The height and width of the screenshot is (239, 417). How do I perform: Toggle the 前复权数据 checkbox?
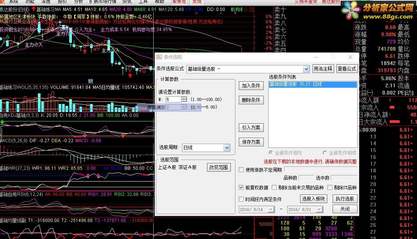(241, 188)
